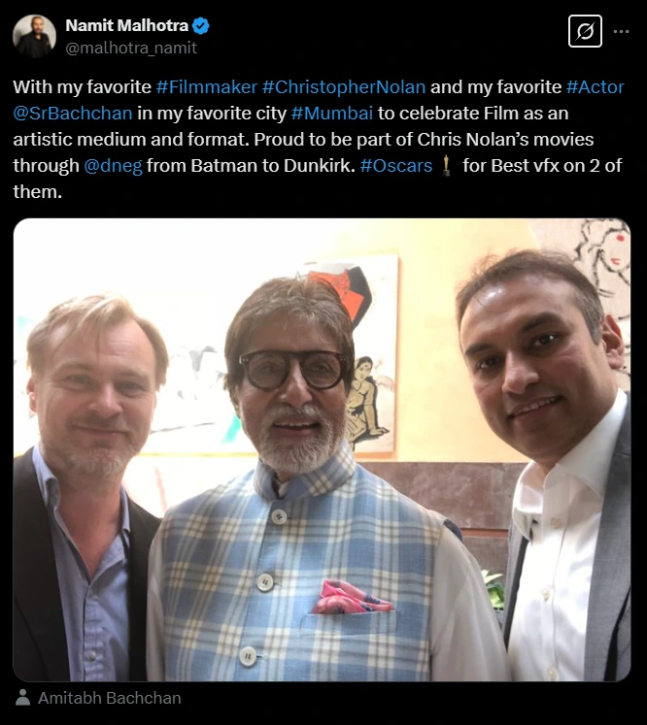647x725 pixels.
Task: Open the Amitabh Bachchan photo tag
Action: (109, 698)
